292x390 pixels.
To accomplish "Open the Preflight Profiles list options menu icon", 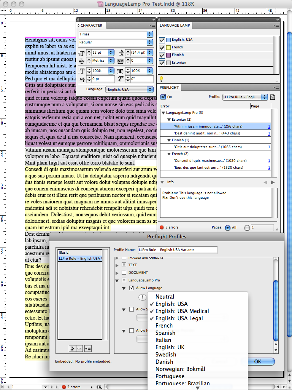I will tap(88, 348).
